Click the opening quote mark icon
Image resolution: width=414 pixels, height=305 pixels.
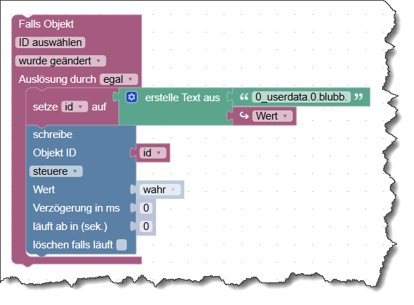click(244, 97)
